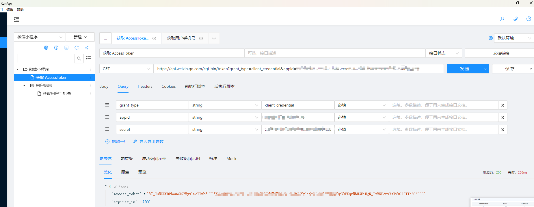Screen dimensions: 534x207
Task: Click the globe icon in sidebar toolbar
Action: pyautogui.click(x=46, y=48)
